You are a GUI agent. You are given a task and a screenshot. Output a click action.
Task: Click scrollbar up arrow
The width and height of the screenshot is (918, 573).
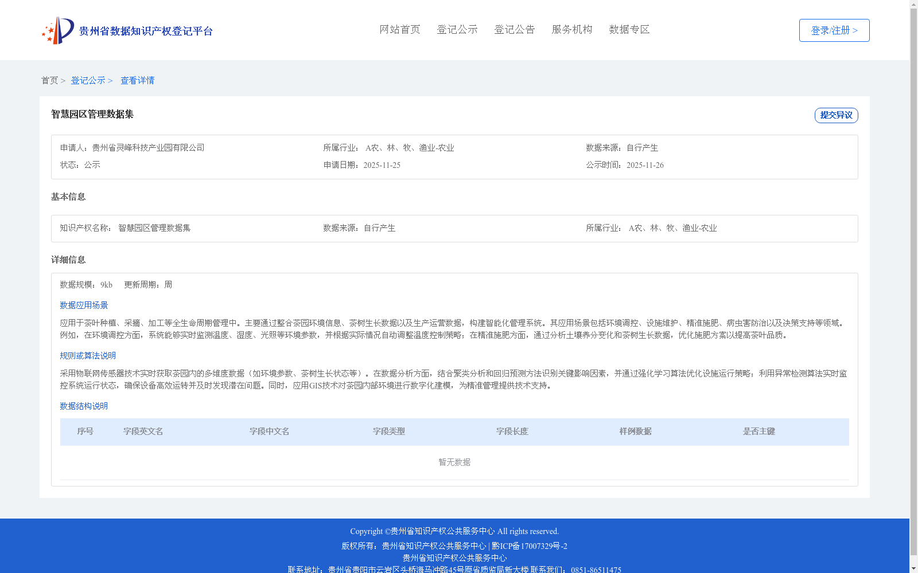coord(913,4)
